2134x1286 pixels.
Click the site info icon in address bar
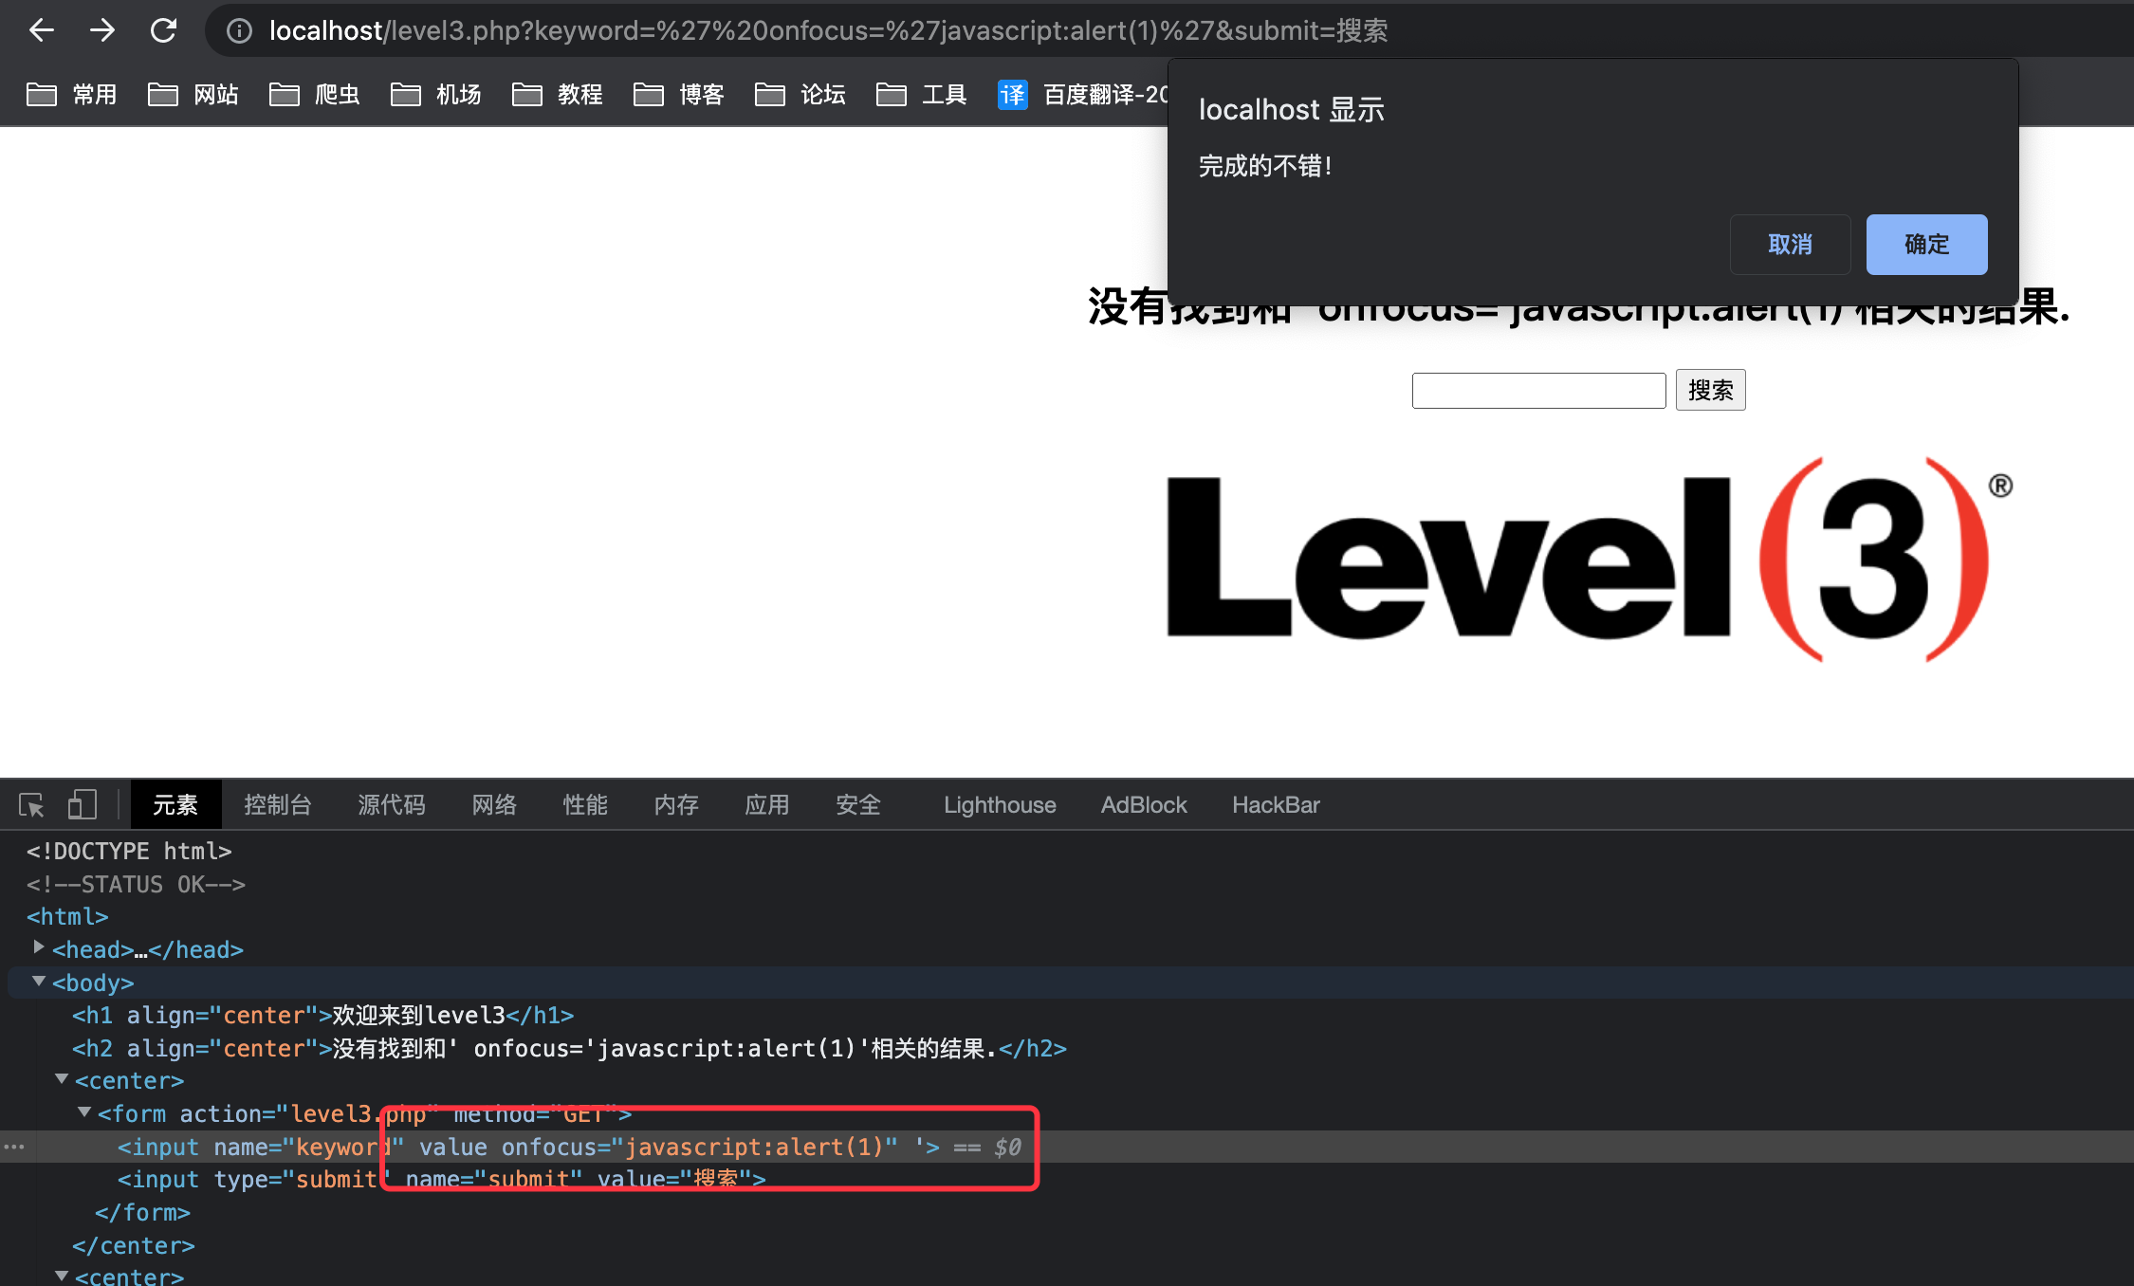pyautogui.click(x=239, y=31)
